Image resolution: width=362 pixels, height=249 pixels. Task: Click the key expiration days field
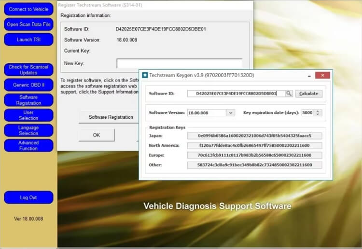pyautogui.click(x=307, y=112)
